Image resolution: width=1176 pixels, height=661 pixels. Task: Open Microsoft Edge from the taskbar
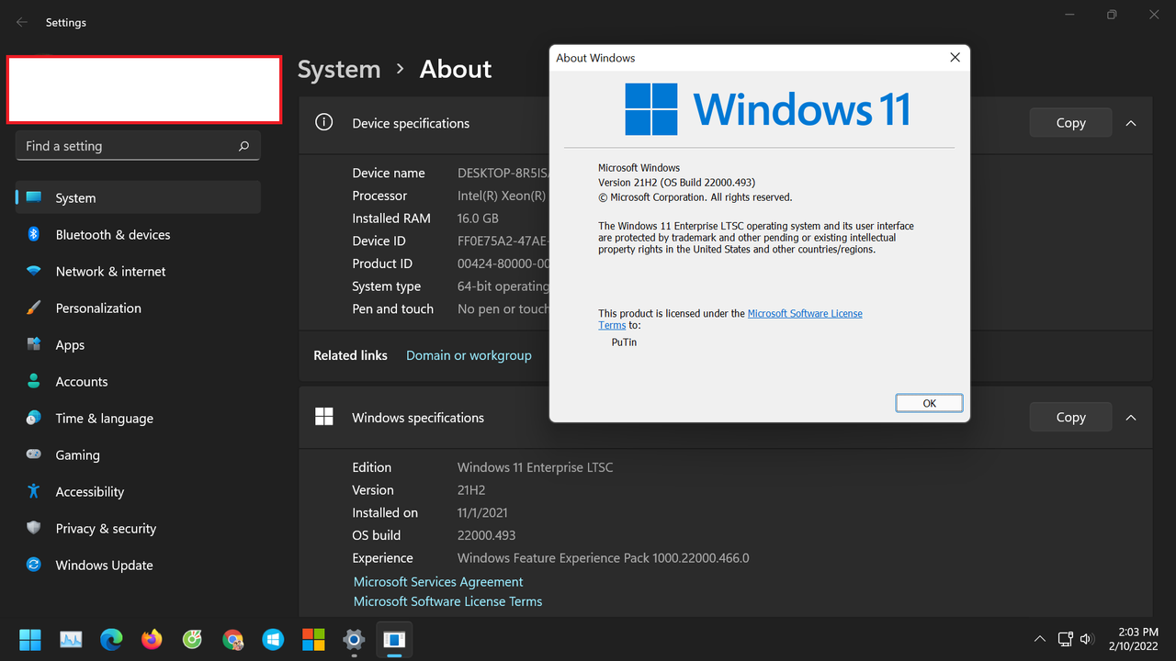tap(111, 639)
